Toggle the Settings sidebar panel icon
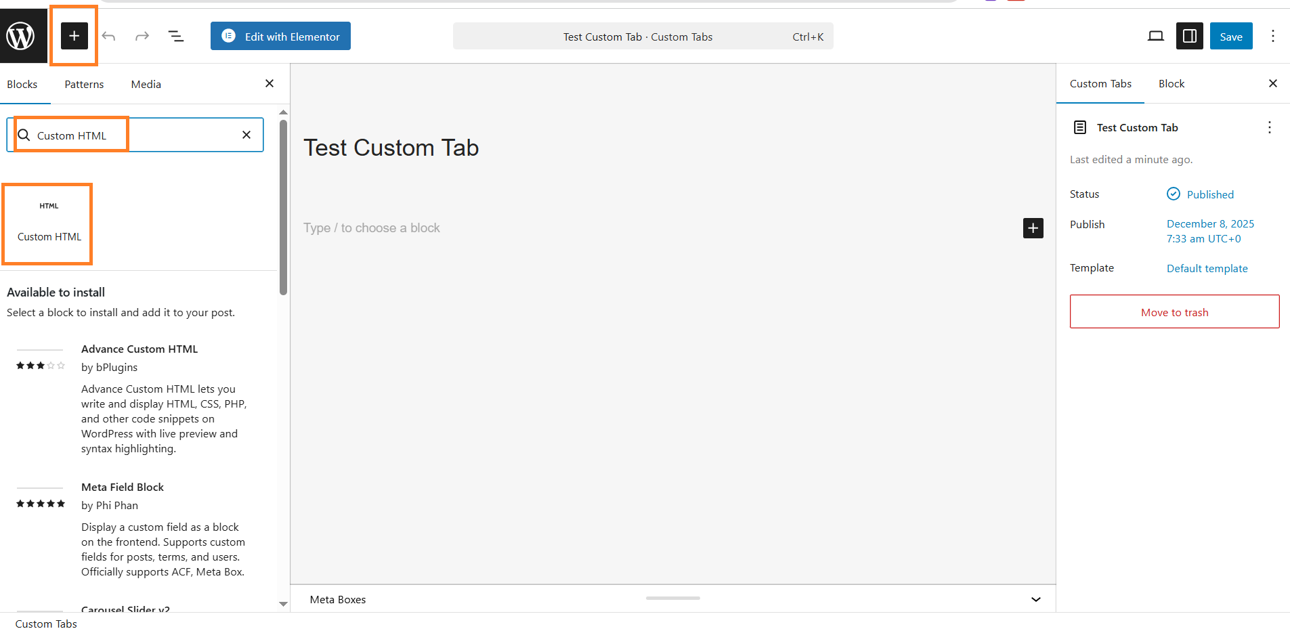 1189,36
